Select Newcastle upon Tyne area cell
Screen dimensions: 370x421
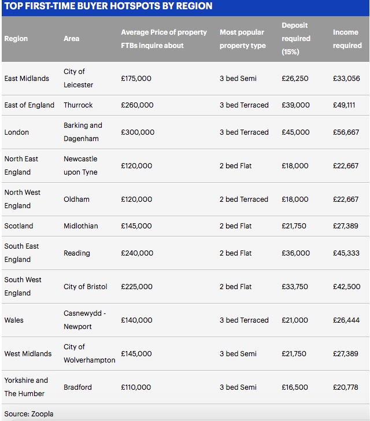(x=80, y=165)
